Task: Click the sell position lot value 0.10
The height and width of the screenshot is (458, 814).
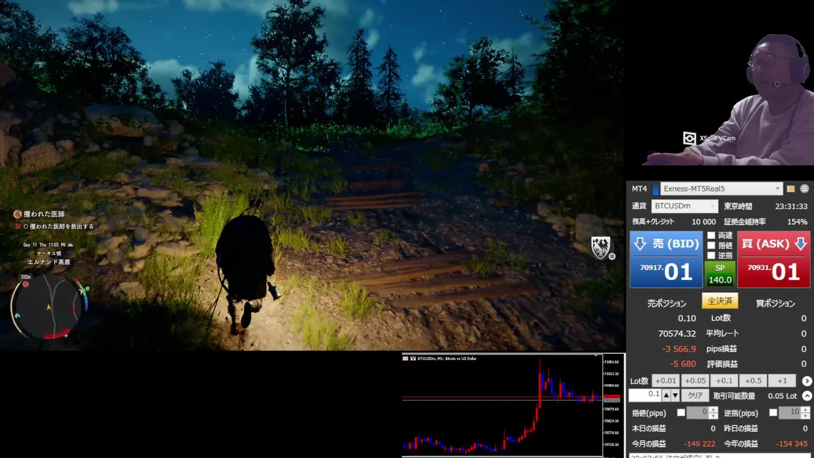Action: coord(687,318)
